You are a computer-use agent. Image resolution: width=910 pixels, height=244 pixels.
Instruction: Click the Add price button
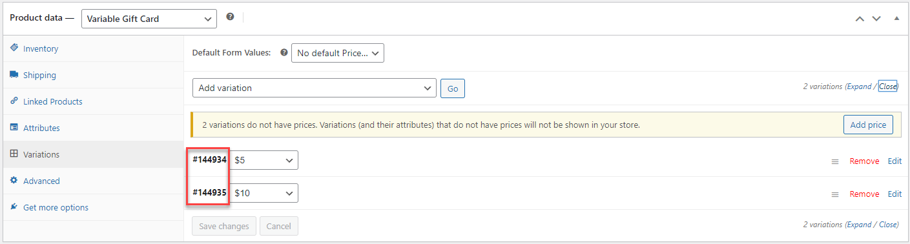pyautogui.click(x=868, y=125)
